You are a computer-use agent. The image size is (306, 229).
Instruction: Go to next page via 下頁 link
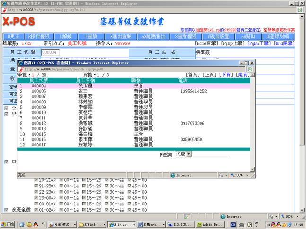tap(227, 75)
